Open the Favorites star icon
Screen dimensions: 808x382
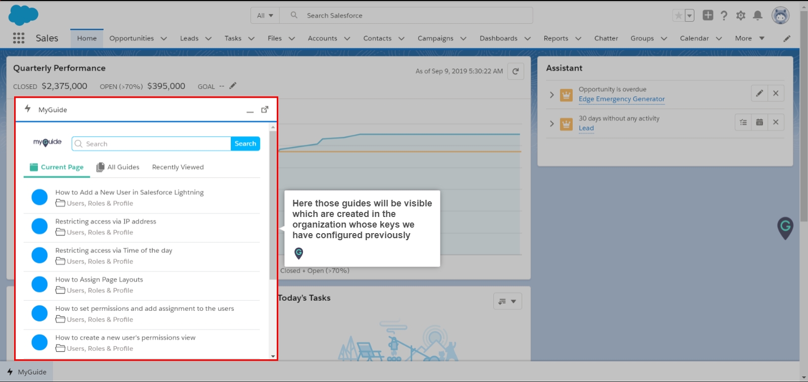tap(678, 16)
